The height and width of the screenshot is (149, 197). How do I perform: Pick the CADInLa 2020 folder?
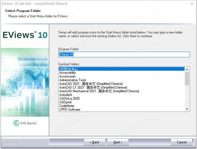point(121,99)
